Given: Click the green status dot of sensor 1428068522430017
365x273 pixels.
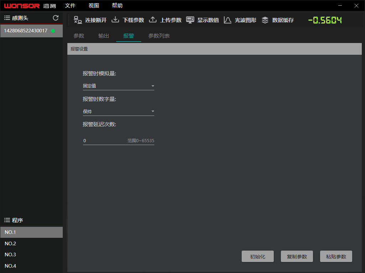Looking at the screenshot, I should point(53,31).
